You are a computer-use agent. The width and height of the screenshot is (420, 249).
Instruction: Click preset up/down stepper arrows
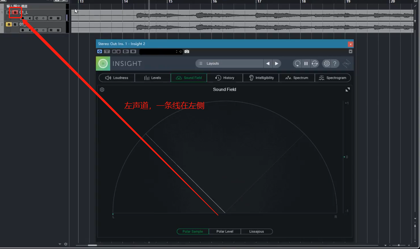(x=176, y=52)
